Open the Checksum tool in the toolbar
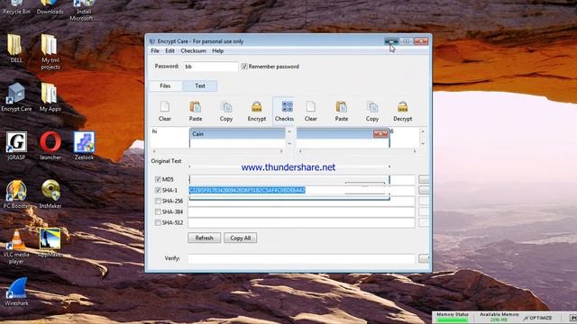Screen dimensions: 577x324 coord(284,111)
